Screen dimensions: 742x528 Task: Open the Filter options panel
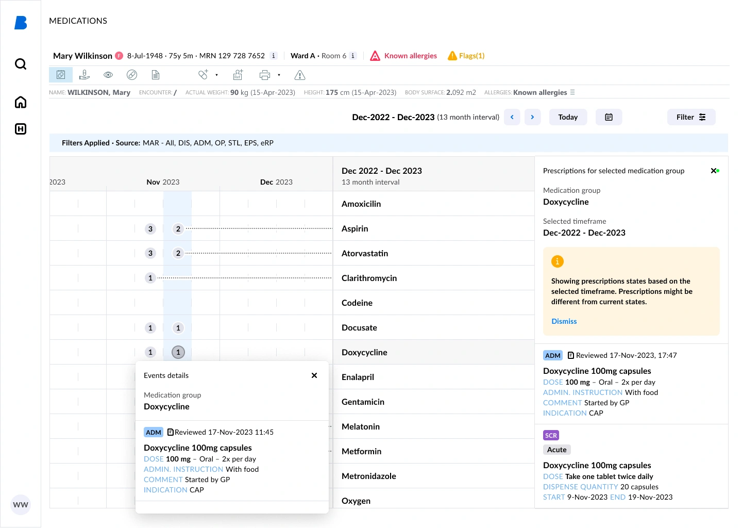(691, 117)
